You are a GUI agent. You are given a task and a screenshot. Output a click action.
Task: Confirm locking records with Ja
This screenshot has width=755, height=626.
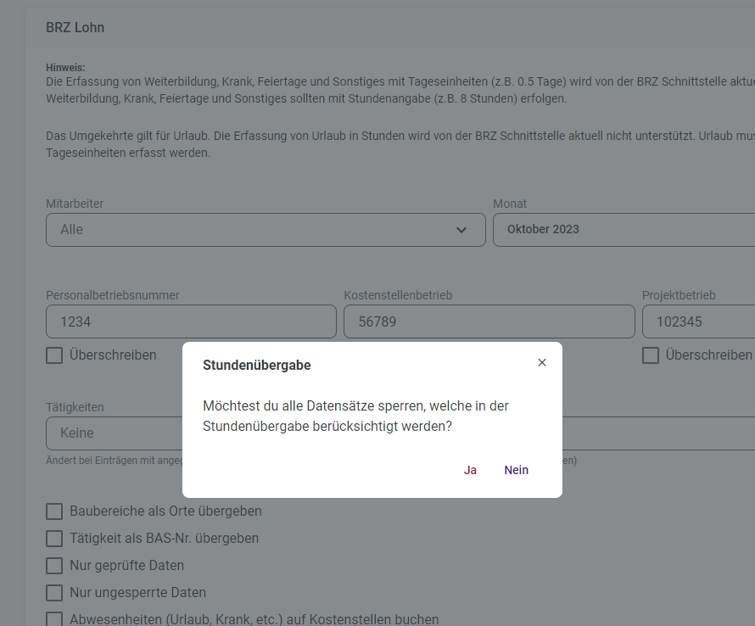[x=470, y=470]
